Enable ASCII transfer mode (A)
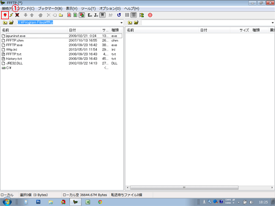This screenshot has width=275, height=206. (69, 15)
